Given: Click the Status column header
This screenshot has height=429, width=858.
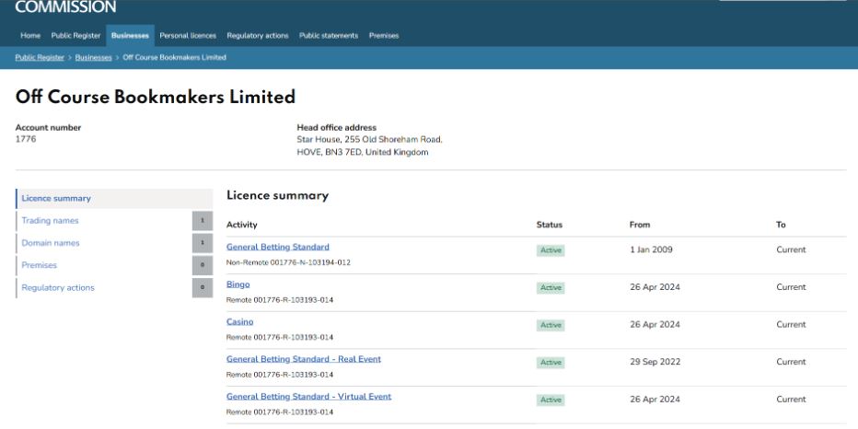Looking at the screenshot, I should click(550, 225).
